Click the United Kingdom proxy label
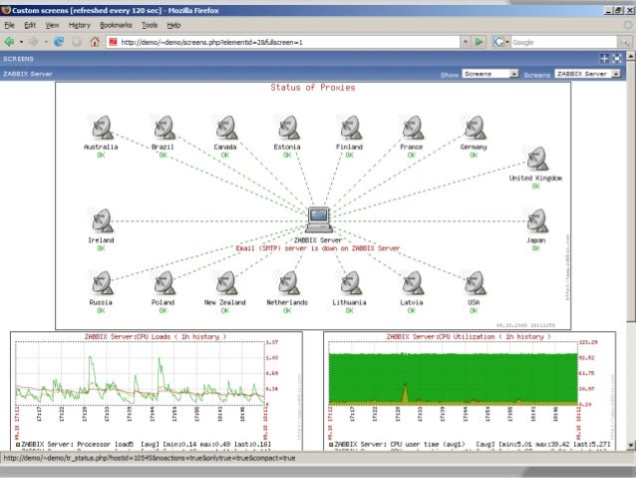636x478 pixels. (x=535, y=178)
